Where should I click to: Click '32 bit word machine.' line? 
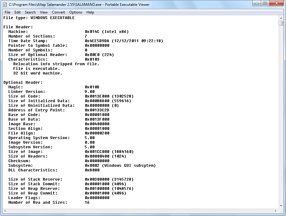click(38, 73)
